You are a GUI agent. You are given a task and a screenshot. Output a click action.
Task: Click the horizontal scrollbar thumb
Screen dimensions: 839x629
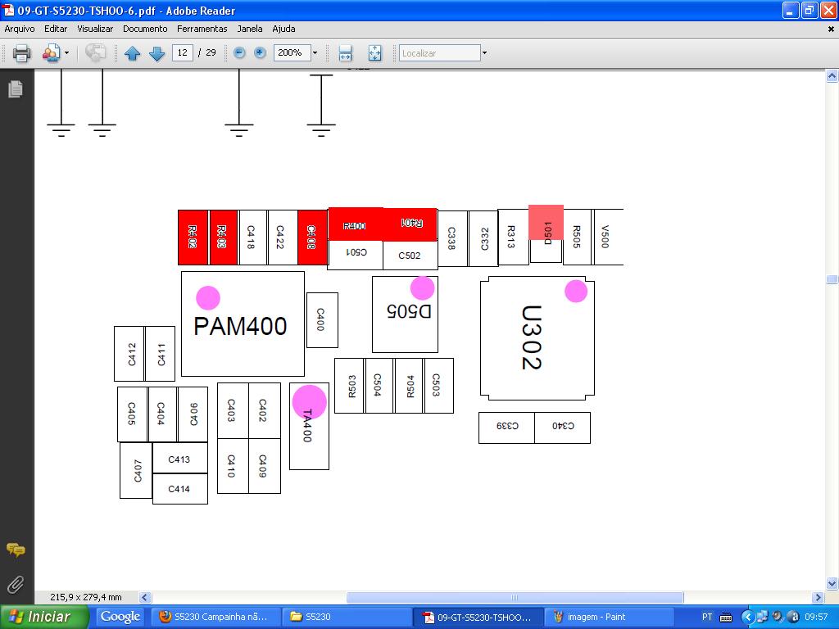[x=515, y=597]
